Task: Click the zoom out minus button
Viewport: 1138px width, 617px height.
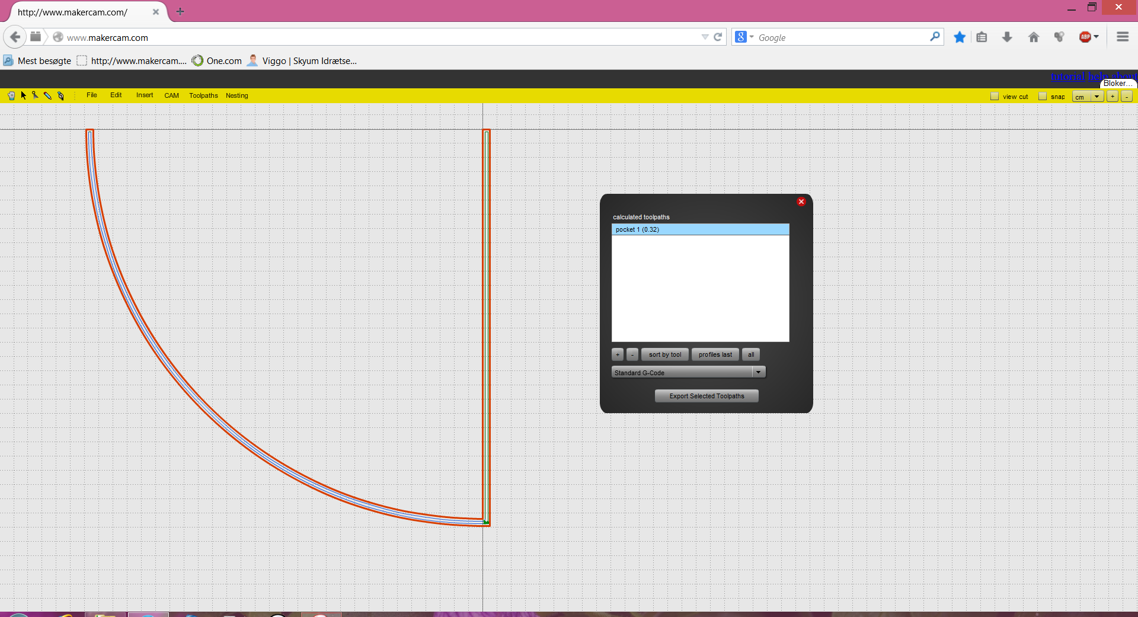Action: (x=1127, y=97)
